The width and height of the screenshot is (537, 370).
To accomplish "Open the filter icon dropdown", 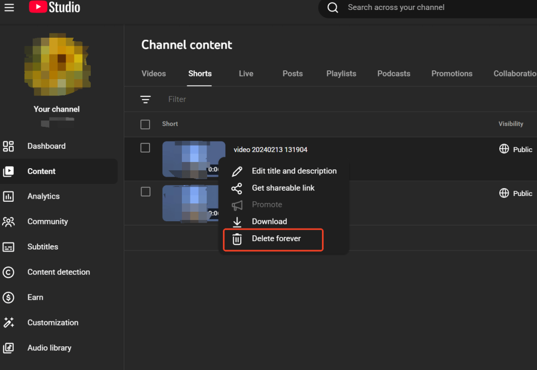I will (145, 99).
